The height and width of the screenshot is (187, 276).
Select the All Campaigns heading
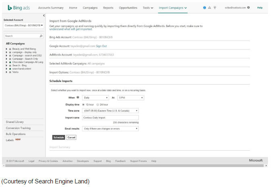(15, 44)
